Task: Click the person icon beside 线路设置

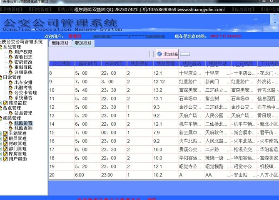Action: tap(11, 123)
